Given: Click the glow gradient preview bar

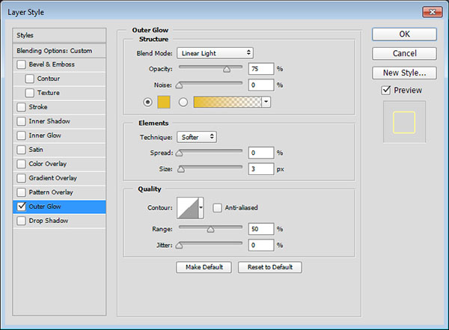Looking at the screenshot, I should coord(227,102).
